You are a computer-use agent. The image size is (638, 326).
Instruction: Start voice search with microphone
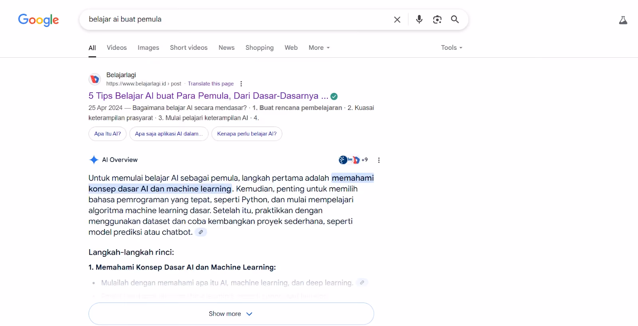419,20
